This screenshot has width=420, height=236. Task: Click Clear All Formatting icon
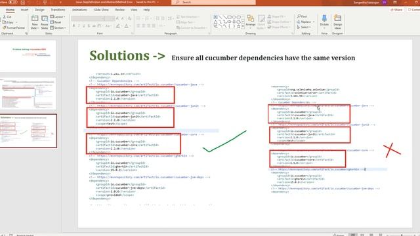pyautogui.click(x=129, y=18)
